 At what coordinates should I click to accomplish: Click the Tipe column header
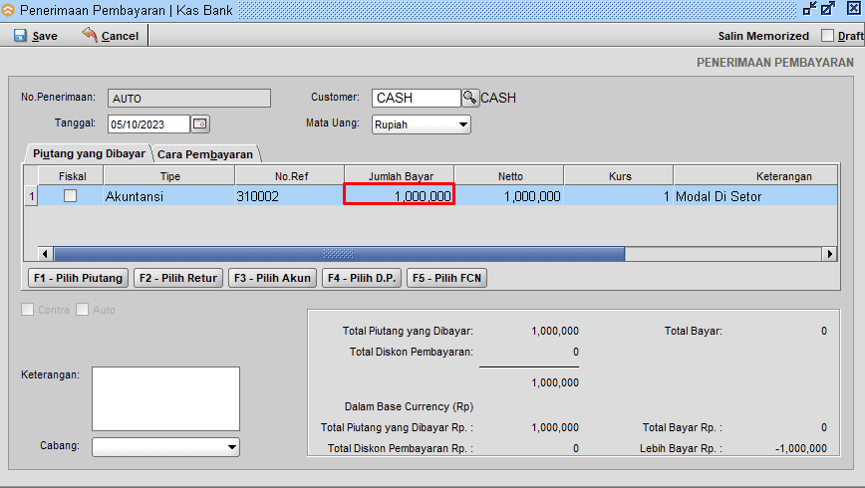point(168,176)
